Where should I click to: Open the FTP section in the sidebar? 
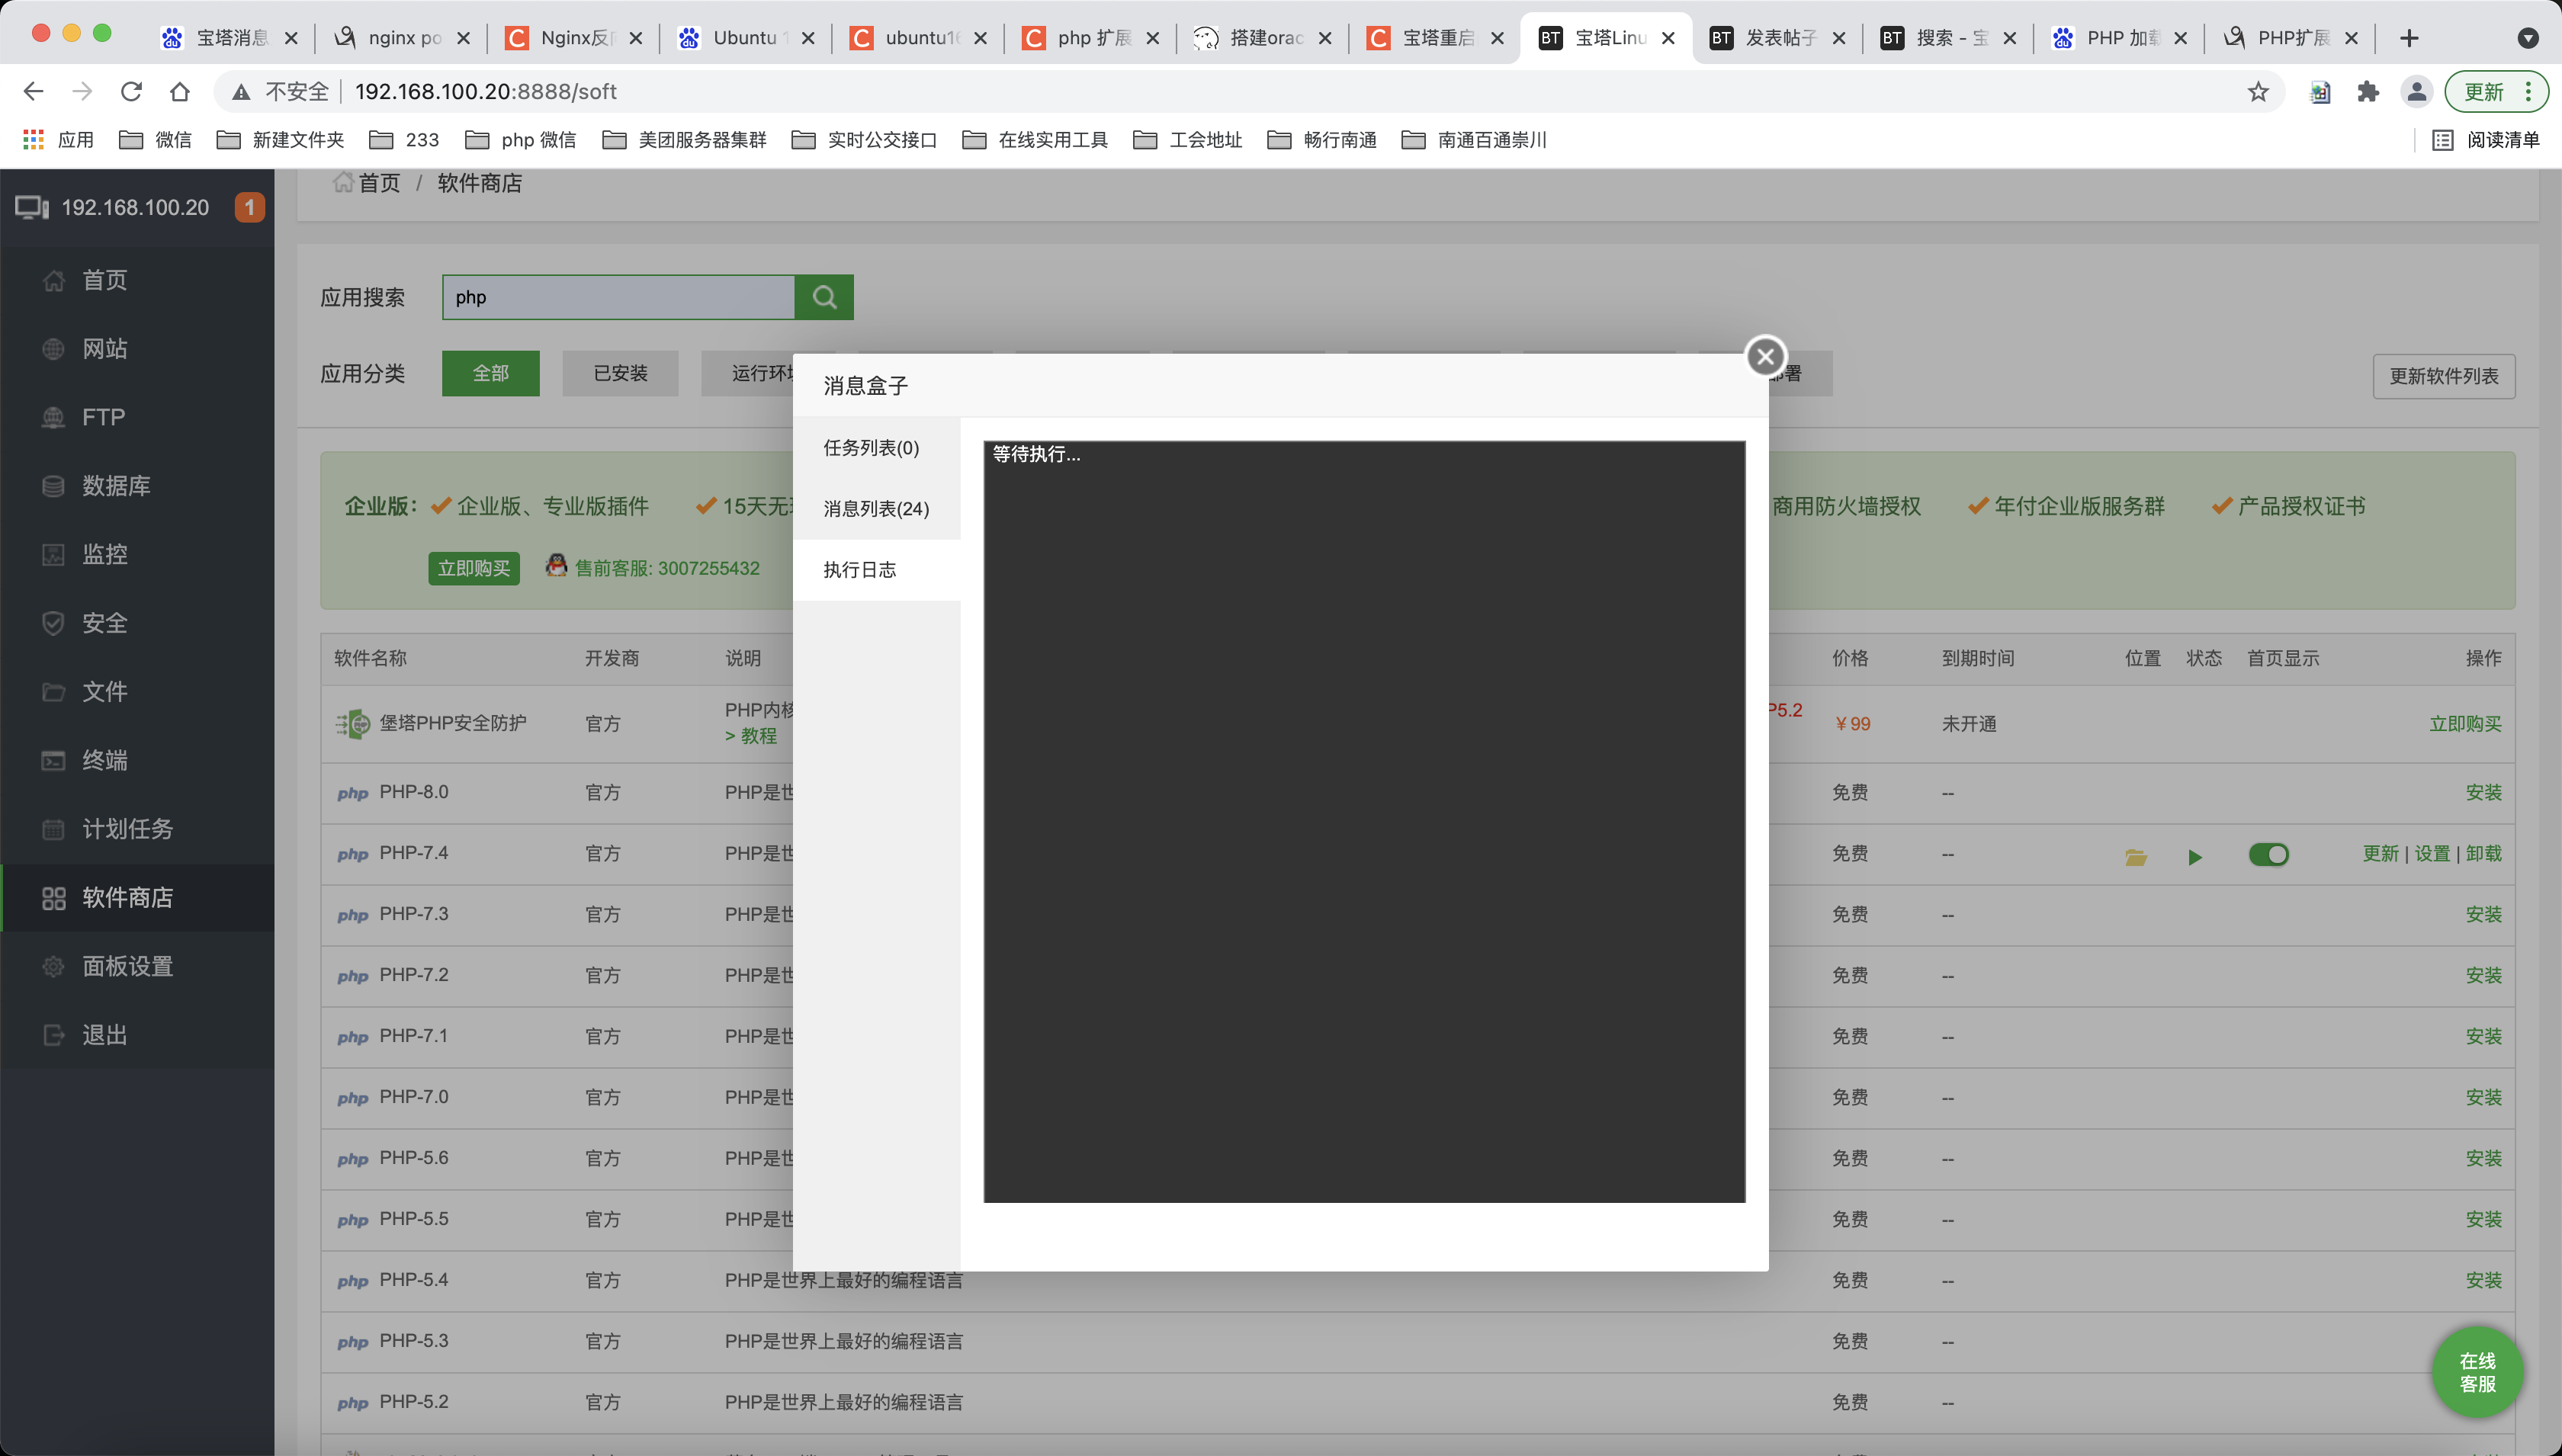pyautogui.click(x=102, y=417)
